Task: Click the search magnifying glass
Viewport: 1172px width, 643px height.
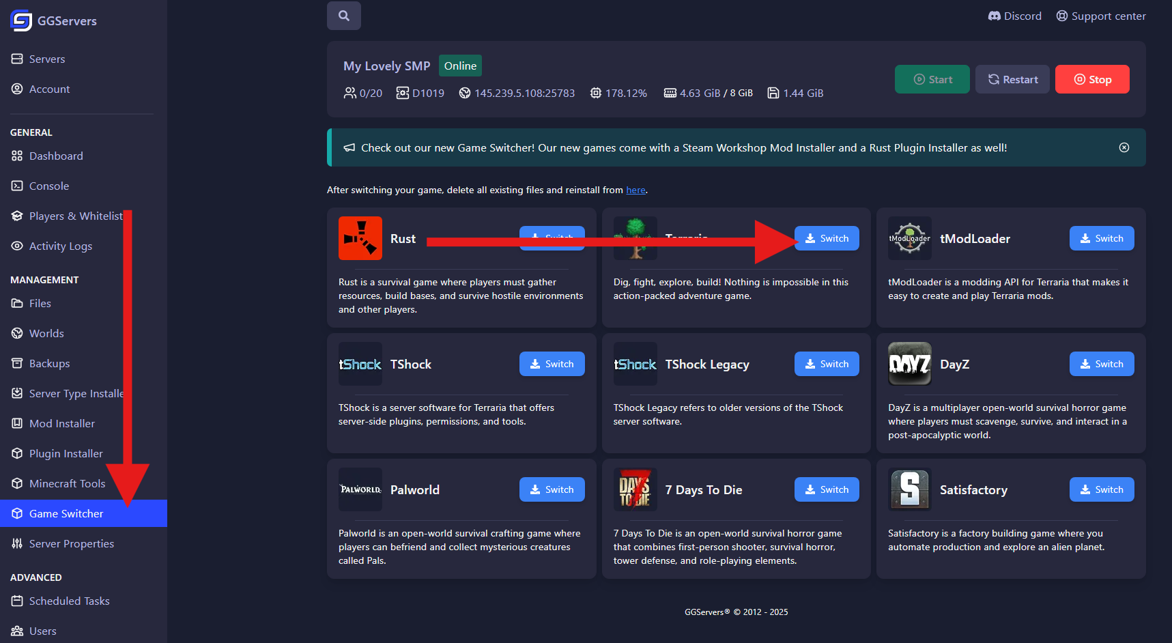Action: [x=343, y=15]
